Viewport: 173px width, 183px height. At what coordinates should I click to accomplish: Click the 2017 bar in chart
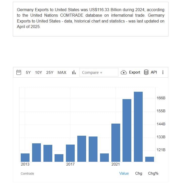(x=70, y=153)
